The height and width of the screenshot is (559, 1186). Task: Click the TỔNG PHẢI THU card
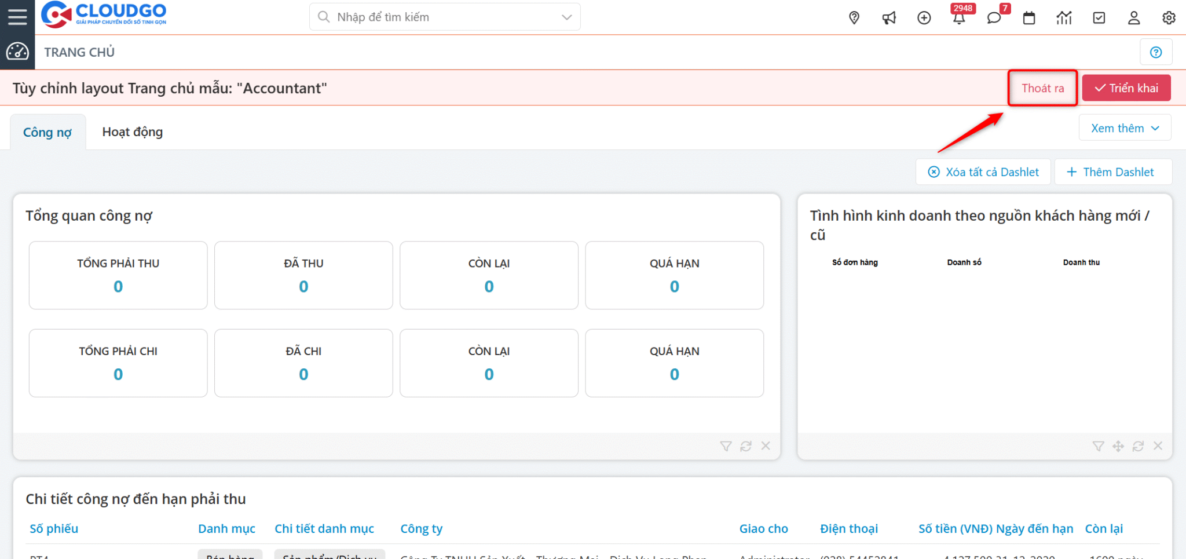coord(118,275)
